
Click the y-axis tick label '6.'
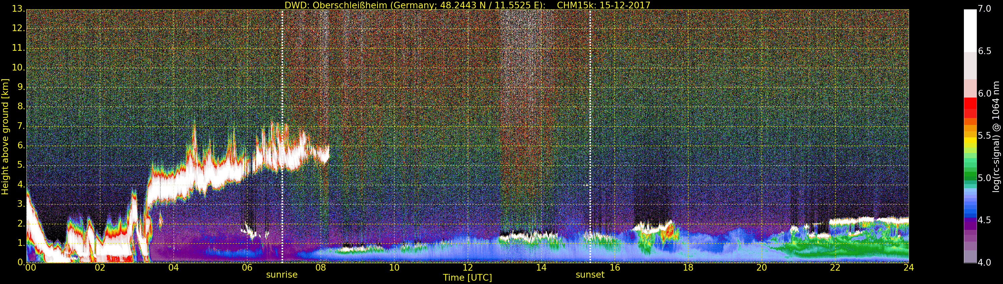tap(21, 145)
